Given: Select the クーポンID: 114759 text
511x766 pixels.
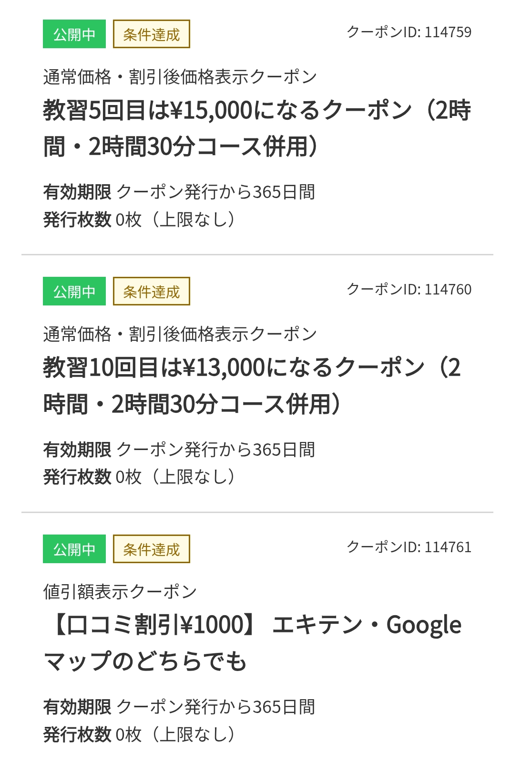Looking at the screenshot, I should [x=409, y=32].
